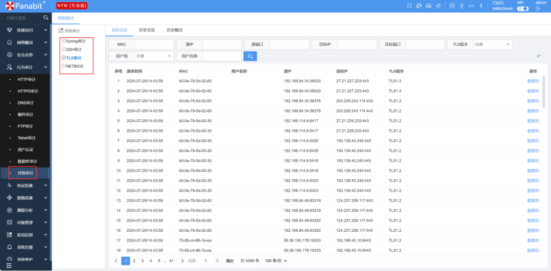
Task: Open the code brackets icon in header
Action: (471, 6)
